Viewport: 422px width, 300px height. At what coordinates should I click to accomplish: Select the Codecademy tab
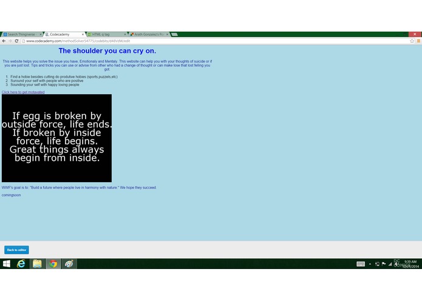coord(64,35)
